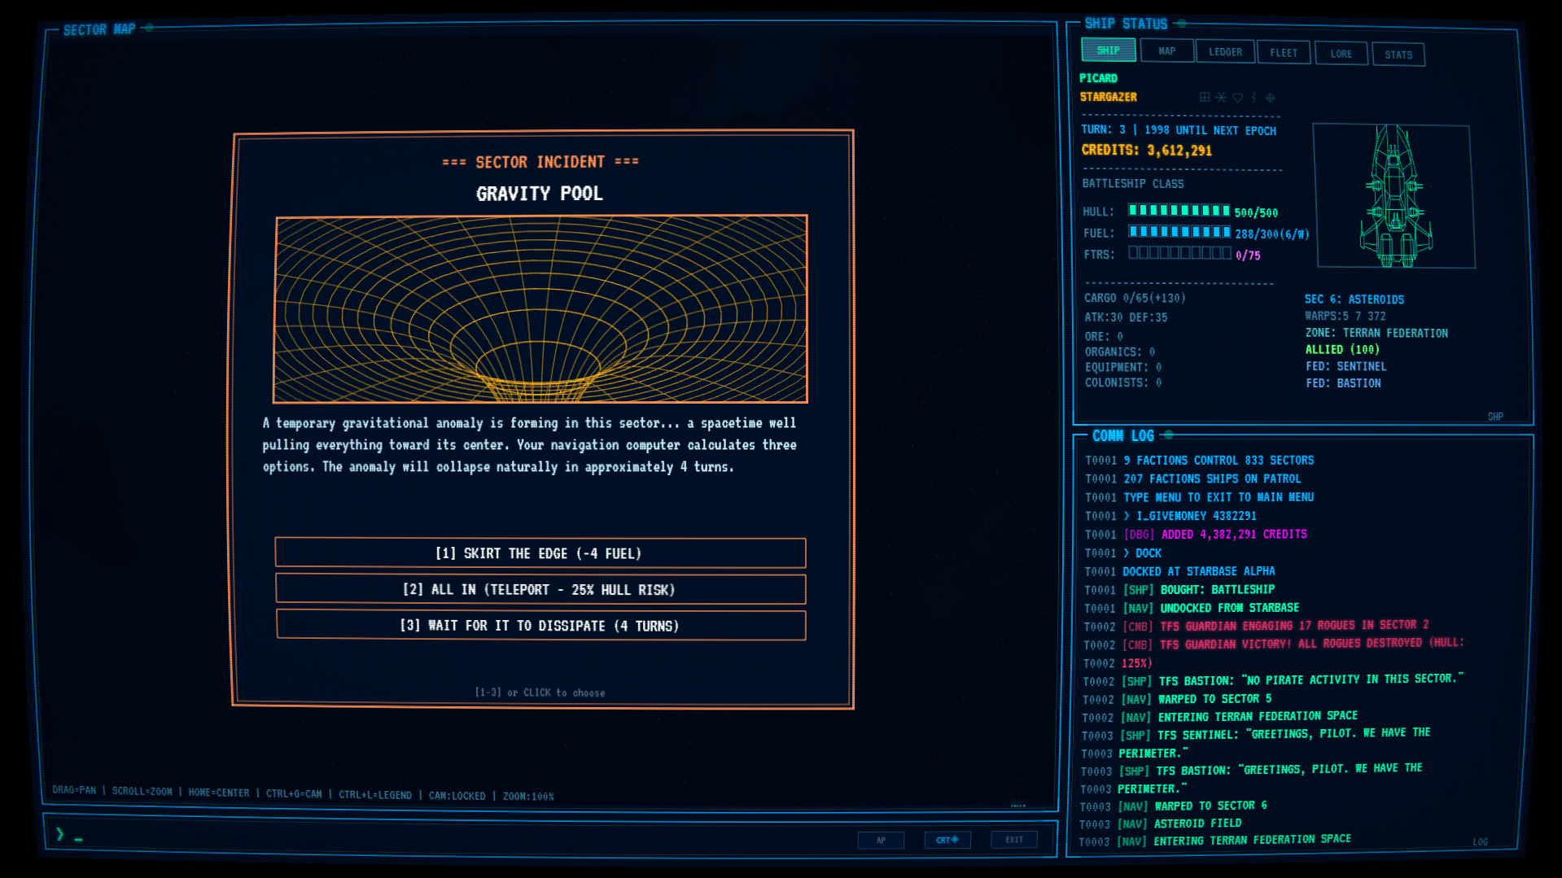
Task: Click the battleship wireframe thumbnail
Action: 1395,196
